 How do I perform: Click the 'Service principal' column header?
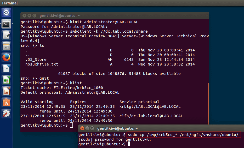click(x=139, y=102)
